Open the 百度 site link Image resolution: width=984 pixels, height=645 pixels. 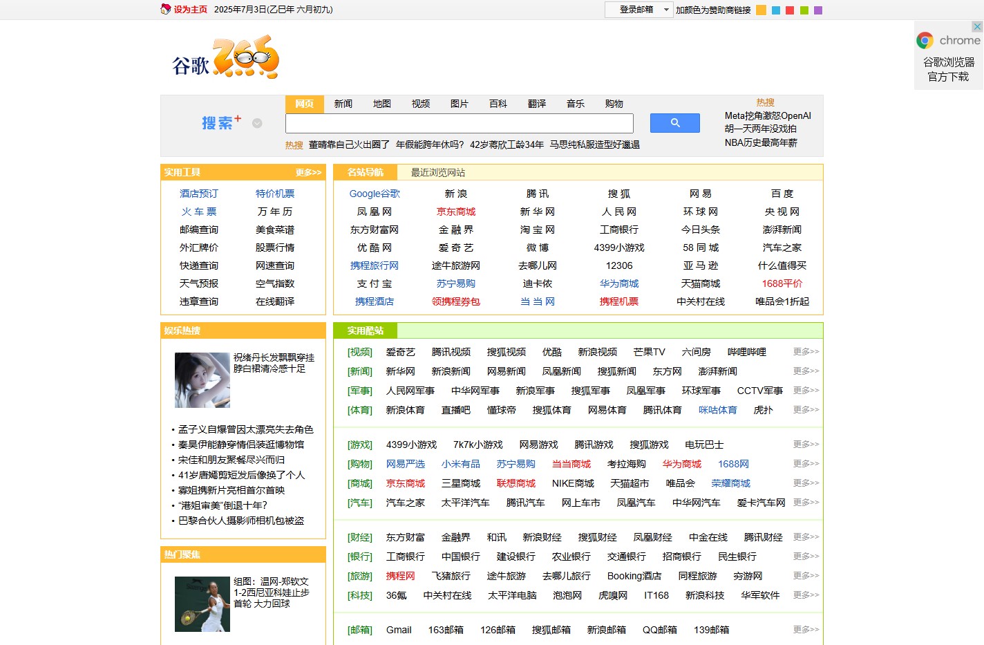(x=782, y=194)
